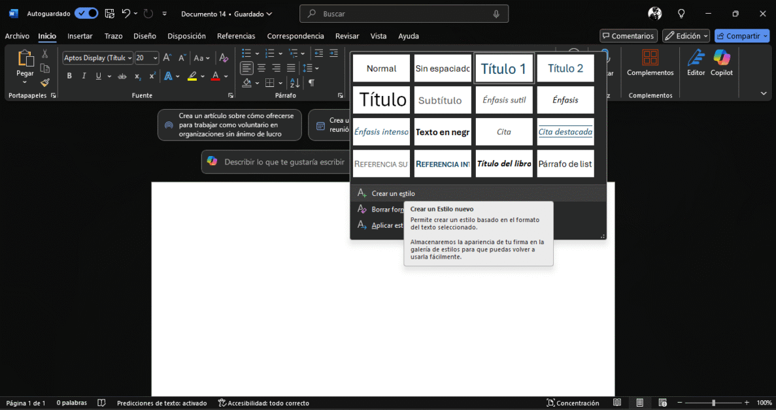Toggle bold formatting
This screenshot has width=776, height=410.
pyautogui.click(x=69, y=76)
